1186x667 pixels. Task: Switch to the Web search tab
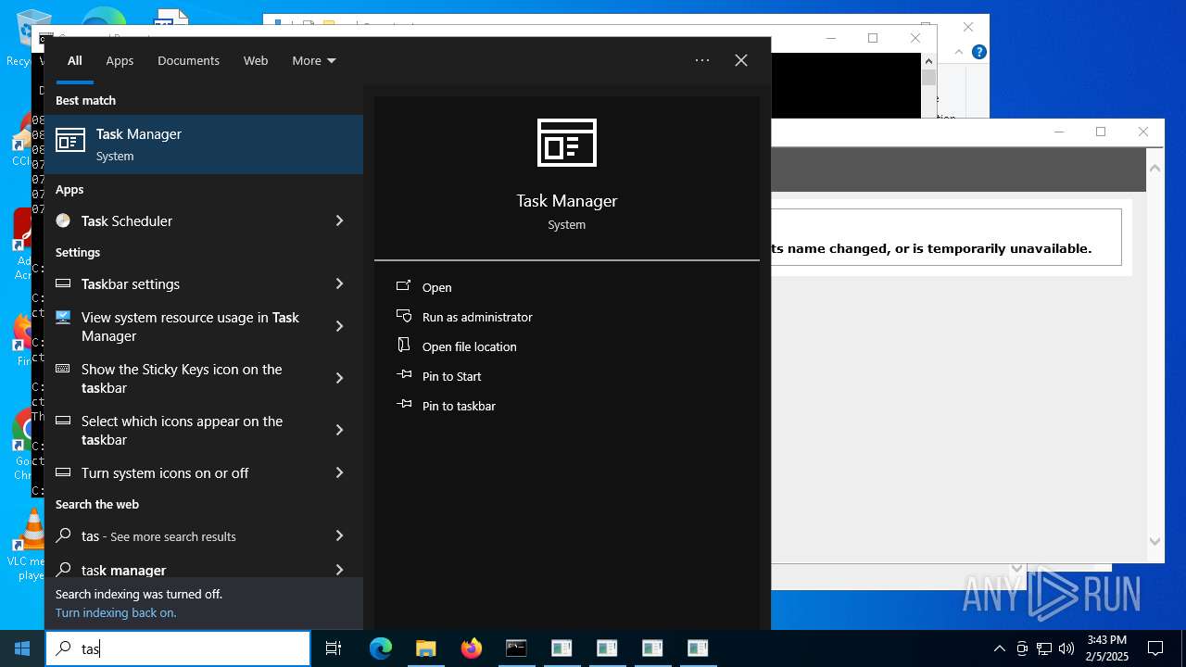pyautogui.click(x=256, y=60)
